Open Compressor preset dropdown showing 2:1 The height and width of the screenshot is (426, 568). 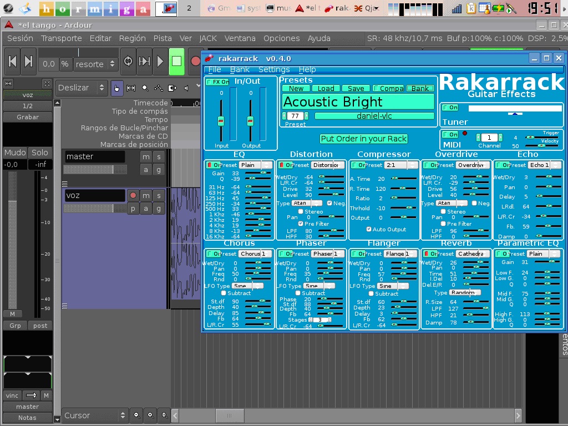tap(402, 165)
